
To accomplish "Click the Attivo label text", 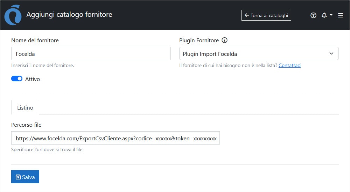I will 32,79.
